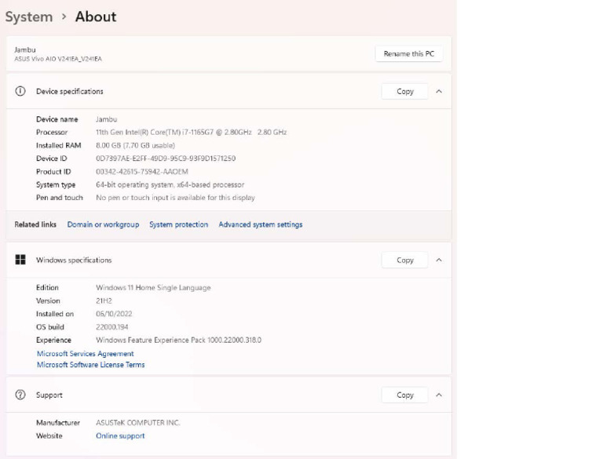Click the Windows specifications section header text
This screenshot has height=459, width=603.
click(x=74, y=260)
